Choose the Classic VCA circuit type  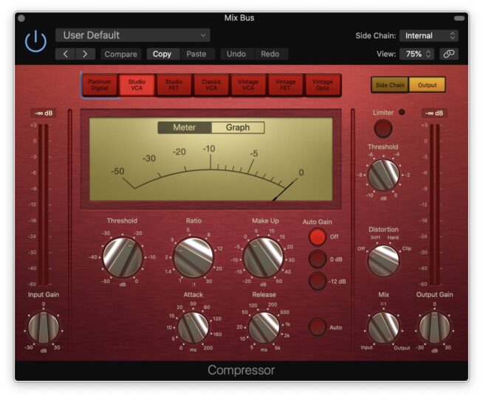(x=211, y=85)
